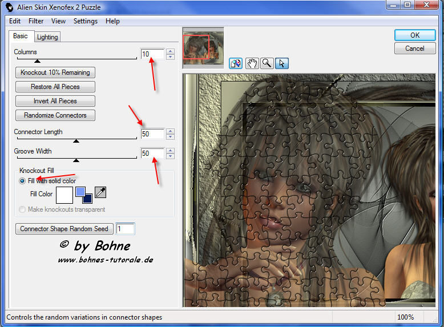The height and width of the screenshot is (327, 444).
Task: Click the show original preview toggle icon
Action: (x=236, y=63)
